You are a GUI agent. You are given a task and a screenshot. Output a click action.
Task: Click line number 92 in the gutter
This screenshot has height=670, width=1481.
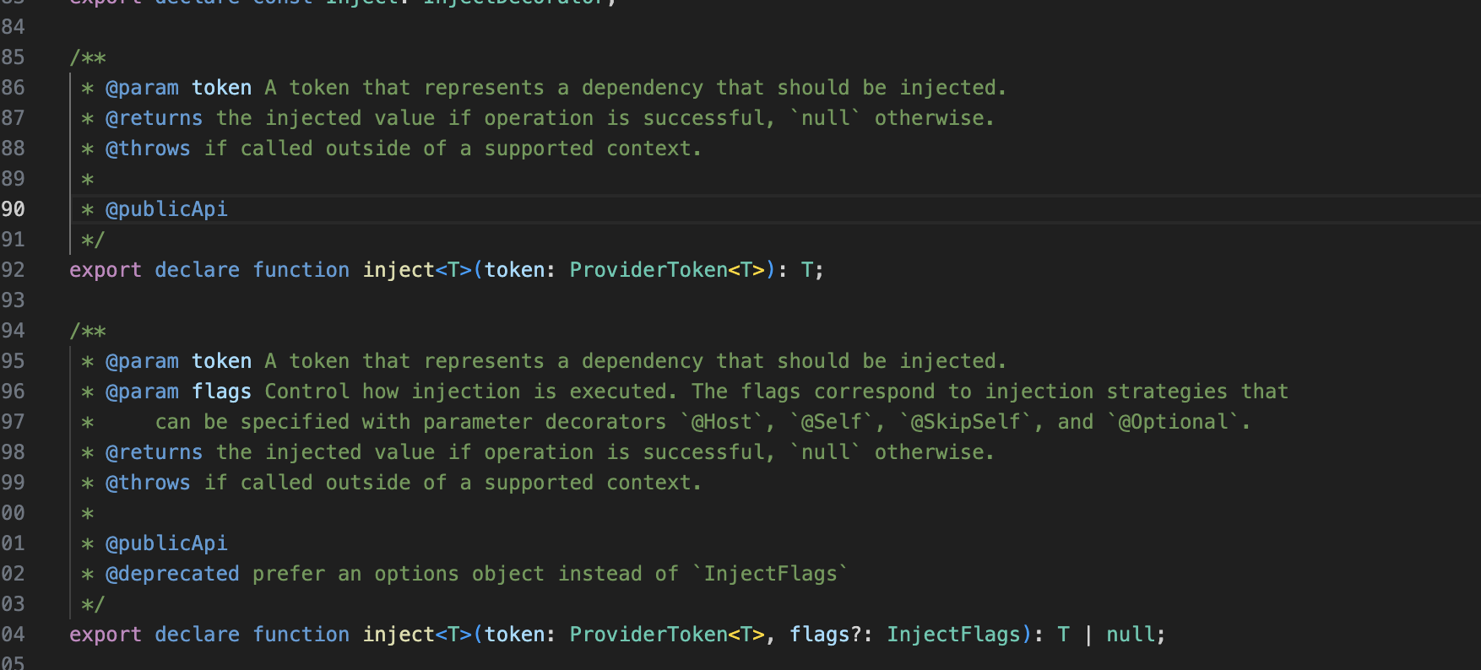coord(13,270)
